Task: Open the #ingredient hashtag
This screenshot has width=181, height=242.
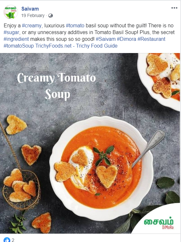Action: (16, 39)
